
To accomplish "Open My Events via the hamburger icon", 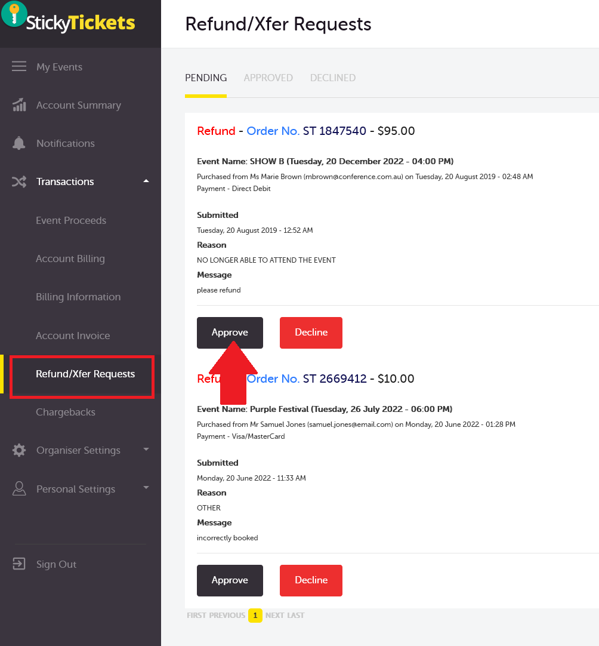I will pyautogui.click(x=19, y=66).
